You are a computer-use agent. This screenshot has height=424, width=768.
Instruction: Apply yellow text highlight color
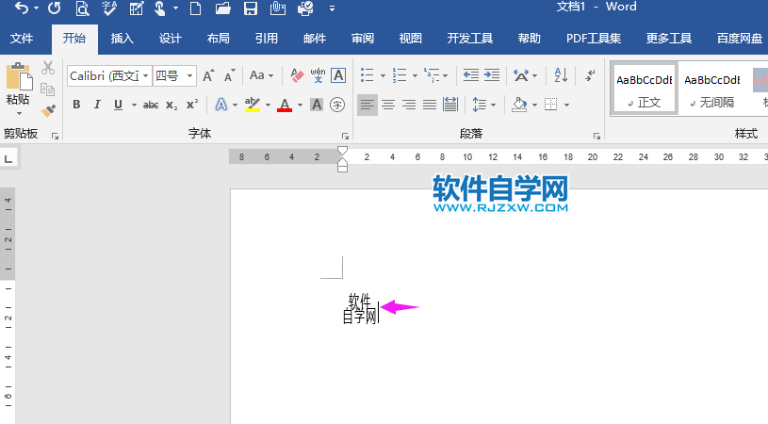253,105
